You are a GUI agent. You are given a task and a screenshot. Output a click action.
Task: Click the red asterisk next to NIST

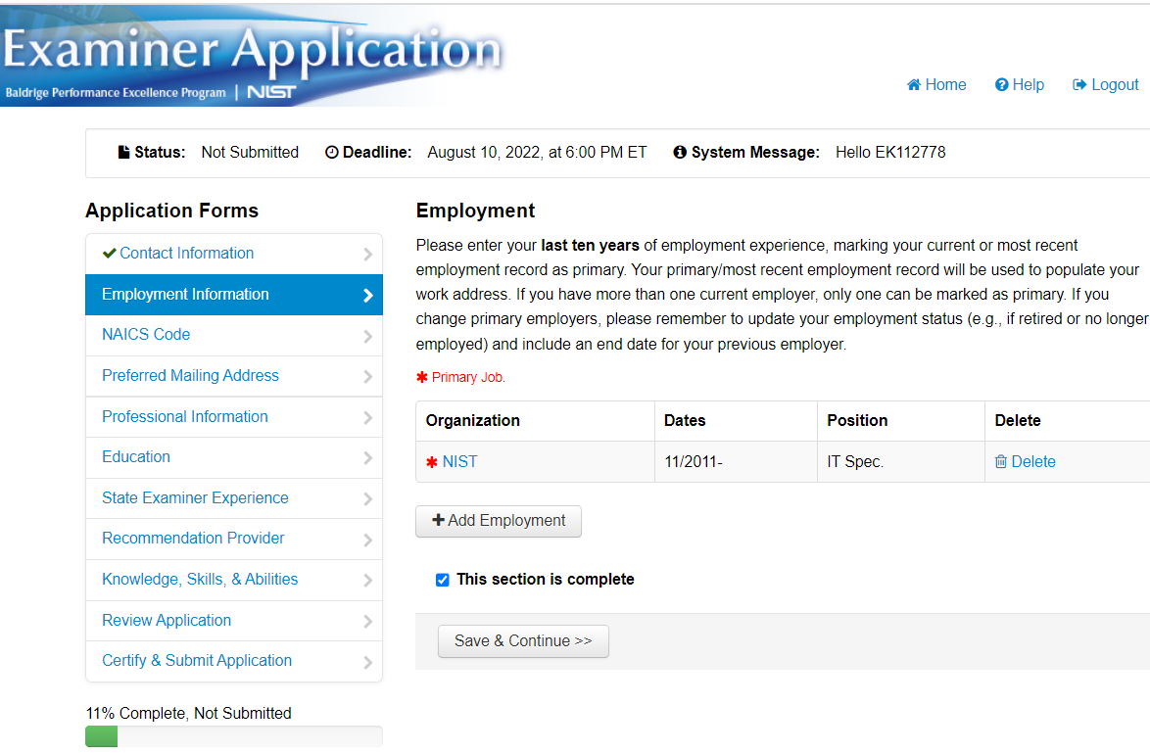point(432,462)
